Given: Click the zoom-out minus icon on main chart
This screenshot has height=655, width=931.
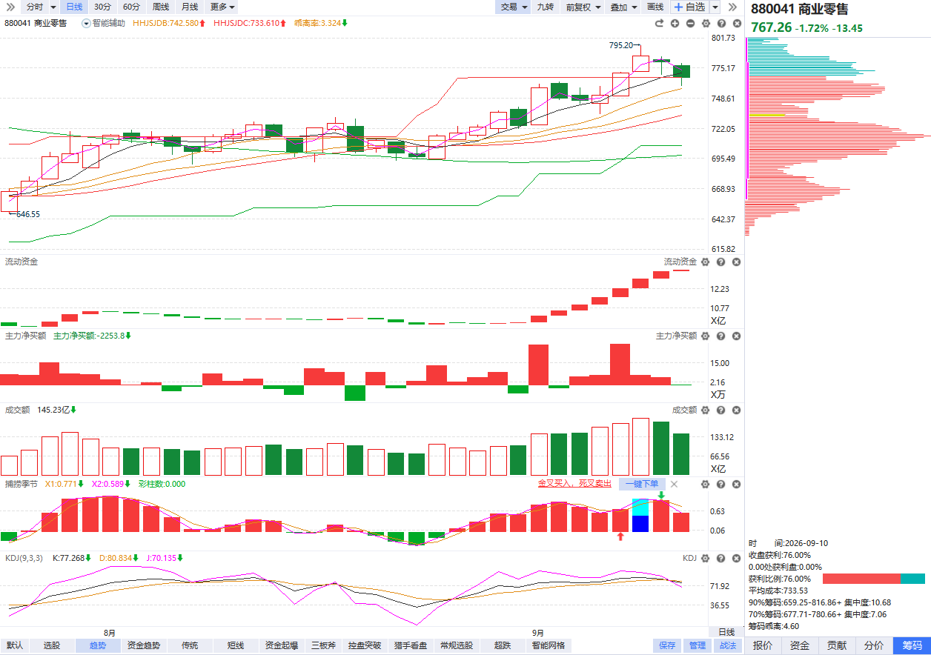Looking at the screenshot, I should (x=690, y=24).
